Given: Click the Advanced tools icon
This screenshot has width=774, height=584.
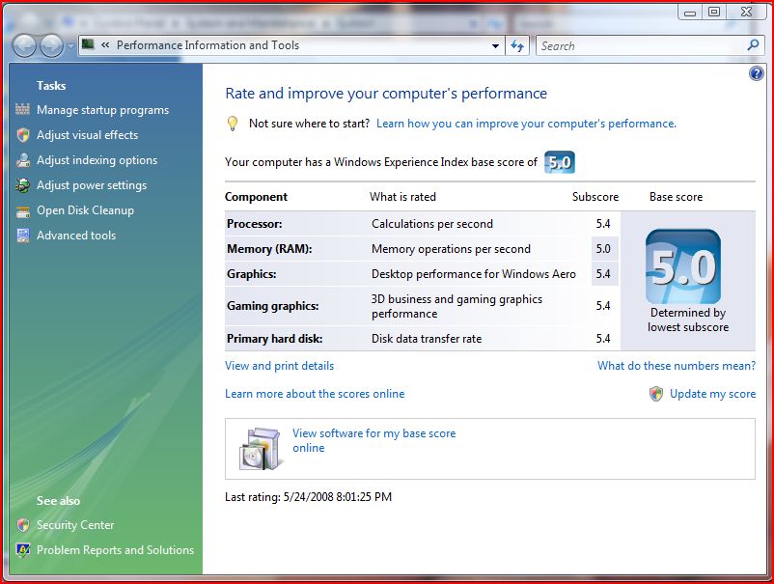Looking at the screenshot, I should click(x=23, y=236).
